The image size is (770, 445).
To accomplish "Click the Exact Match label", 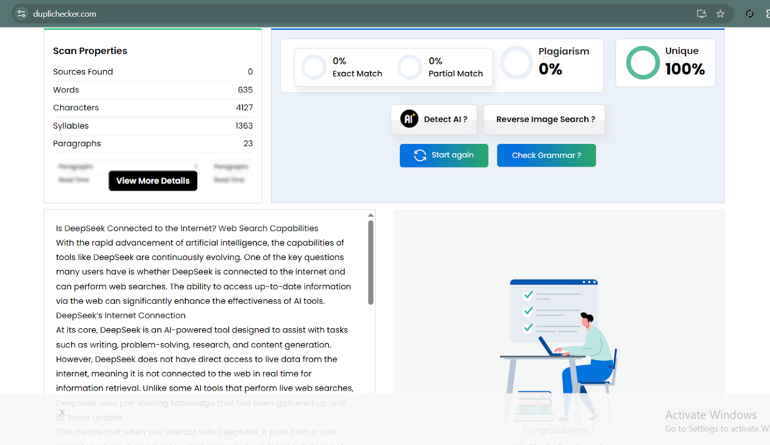I will (x=358, y=74).
